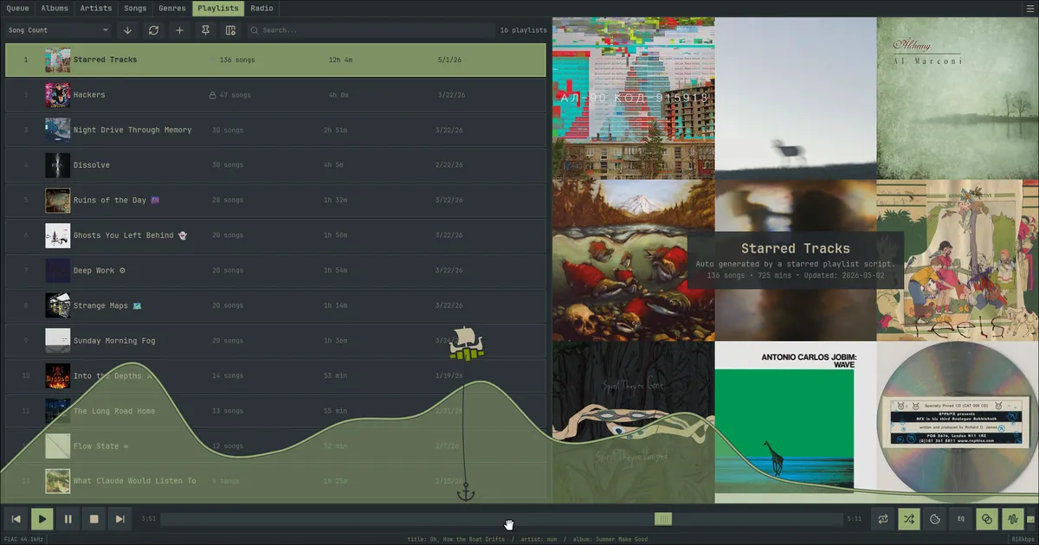The width and height of the screenshot is (1039, 545).
Task: Click the pirate ship marker on waveform
Action: click(x=466, y=343)
